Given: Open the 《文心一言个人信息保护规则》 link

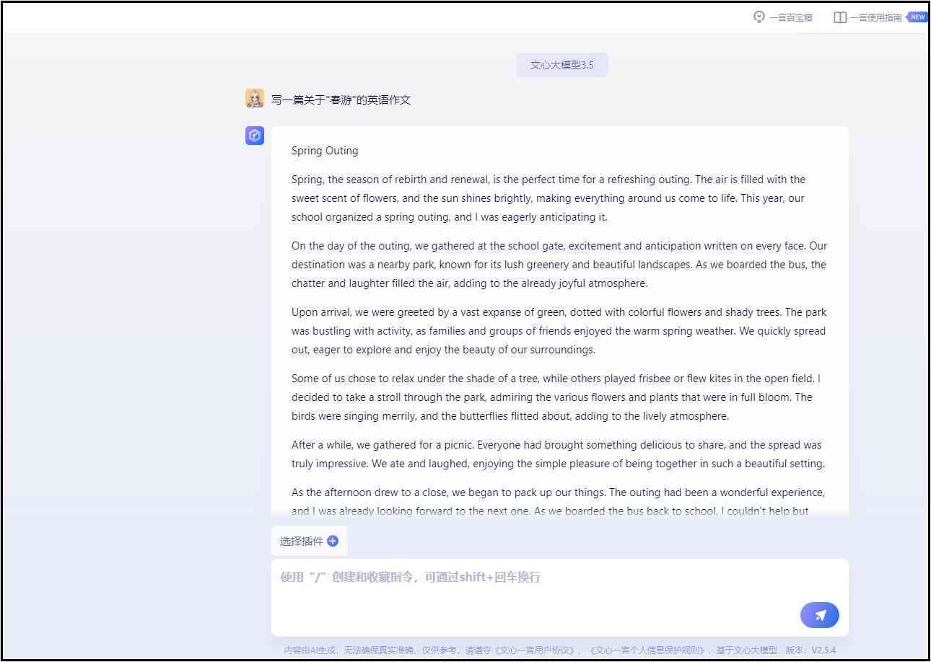Looking at the screenshot, I should tap(647, 650).
